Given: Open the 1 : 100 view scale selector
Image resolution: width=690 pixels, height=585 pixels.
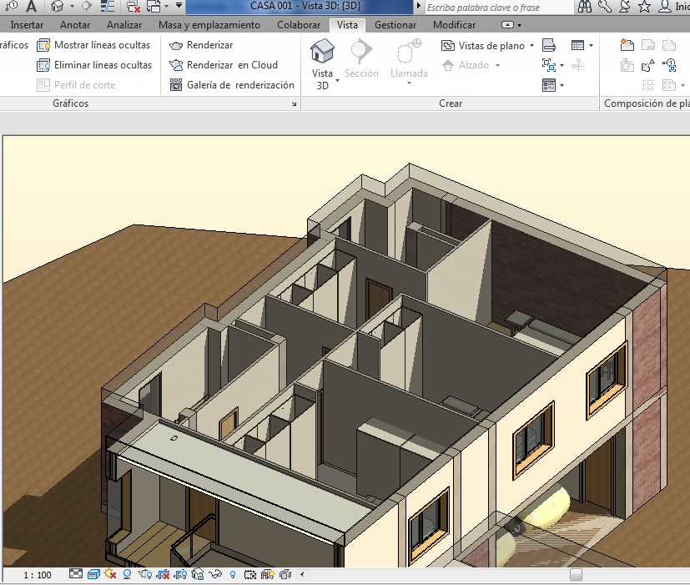Looking at the screenshot, I should pos(37,575).
